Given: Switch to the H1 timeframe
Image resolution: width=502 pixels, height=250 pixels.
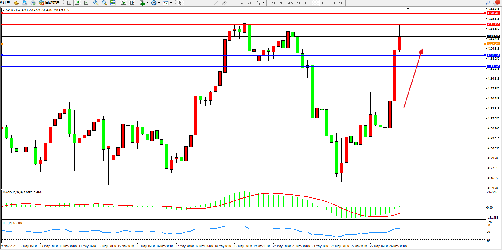Looking at the screenshot, I should (307, 3).
